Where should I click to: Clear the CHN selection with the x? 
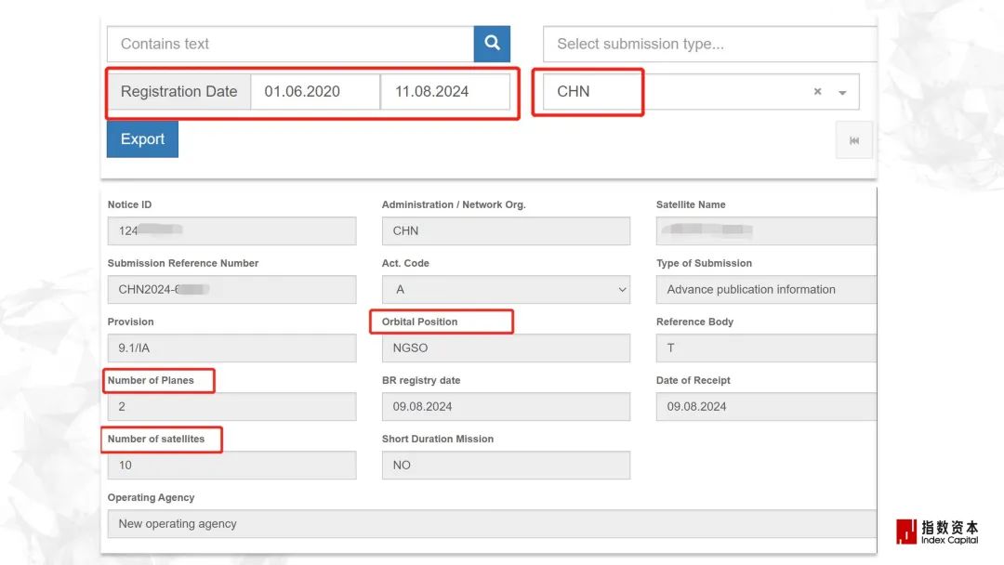818,91
